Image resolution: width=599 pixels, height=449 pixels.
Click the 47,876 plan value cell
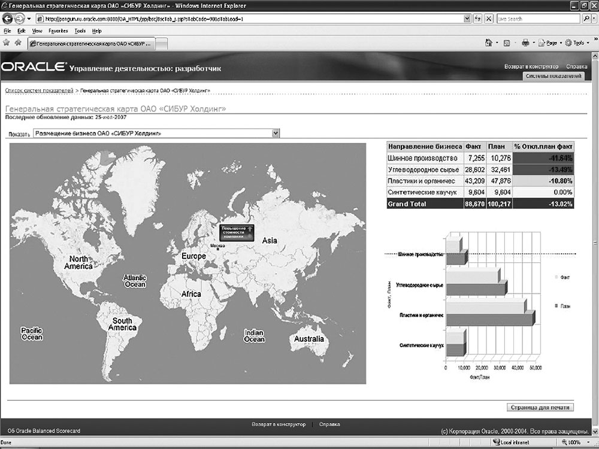(500, 181)
